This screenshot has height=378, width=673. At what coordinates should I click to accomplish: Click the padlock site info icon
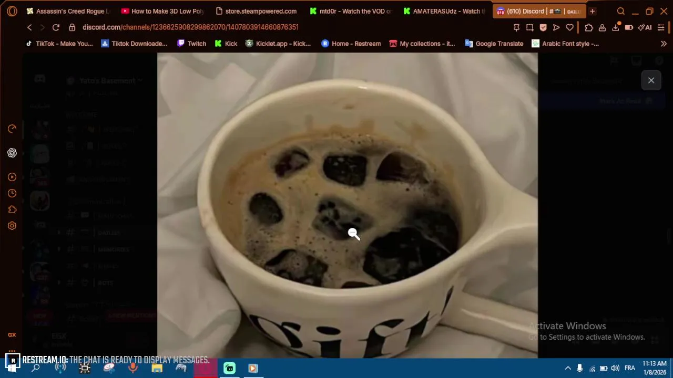(x=72, y=27)
